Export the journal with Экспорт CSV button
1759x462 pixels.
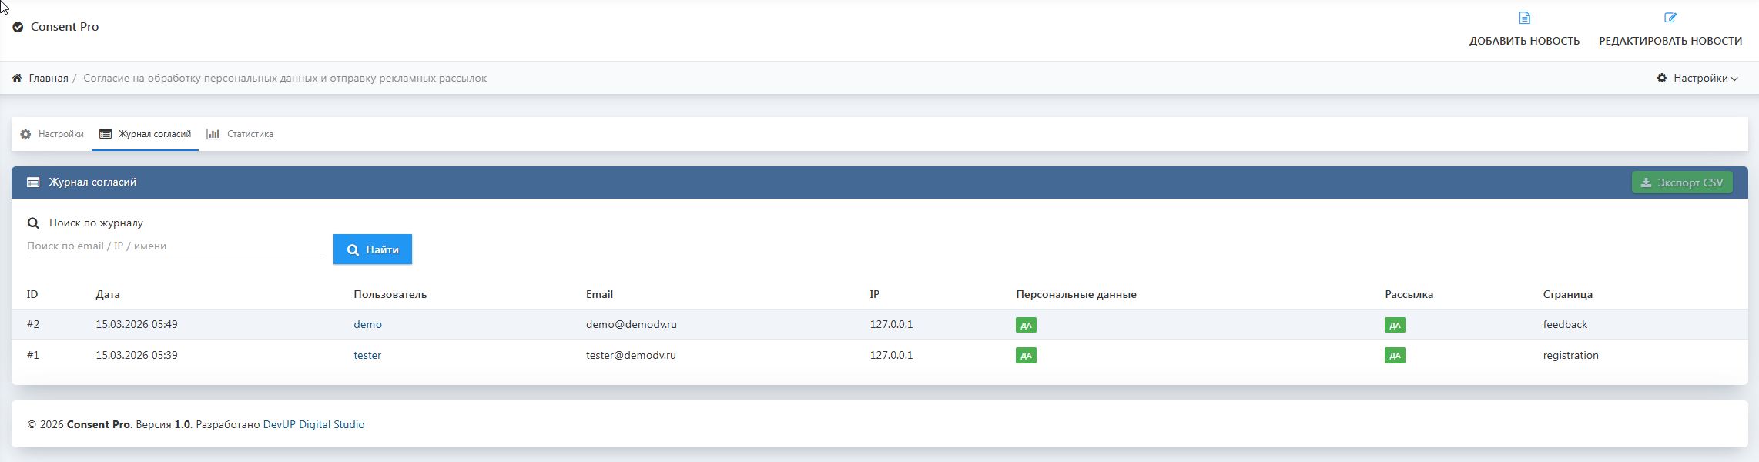[1682, 182]
